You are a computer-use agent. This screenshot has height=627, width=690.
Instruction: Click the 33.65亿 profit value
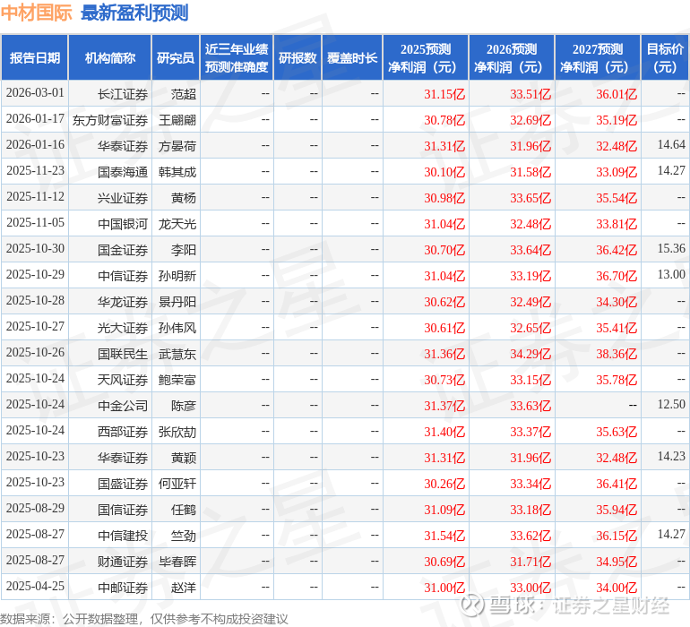[x=530, y=198]
